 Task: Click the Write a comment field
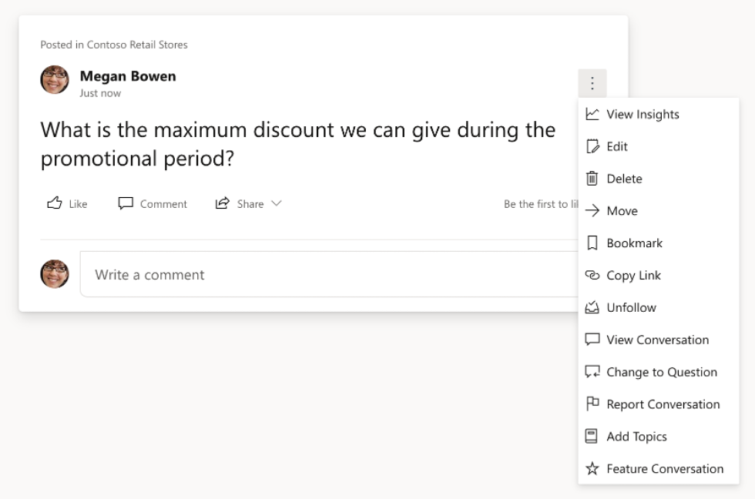coord(231,275)
